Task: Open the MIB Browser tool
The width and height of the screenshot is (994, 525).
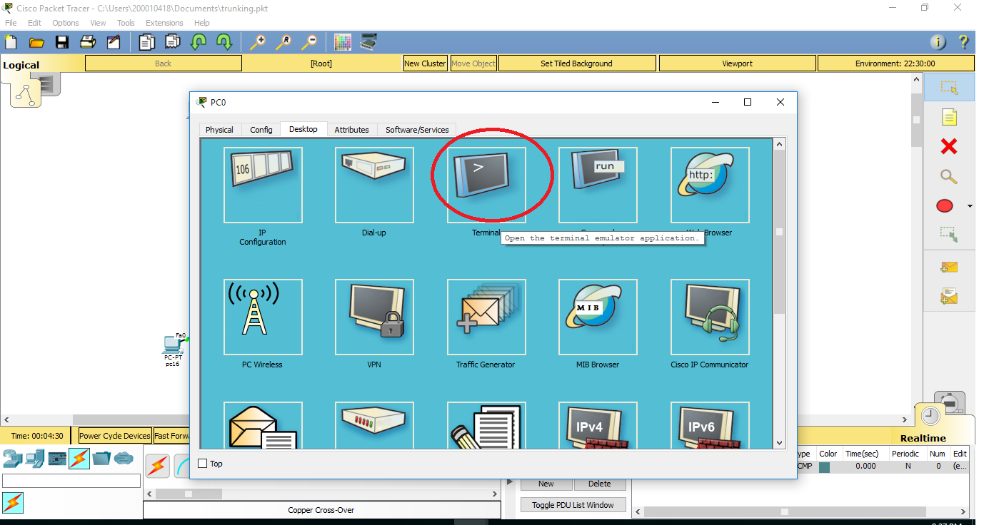Action: tap(598, 317)
